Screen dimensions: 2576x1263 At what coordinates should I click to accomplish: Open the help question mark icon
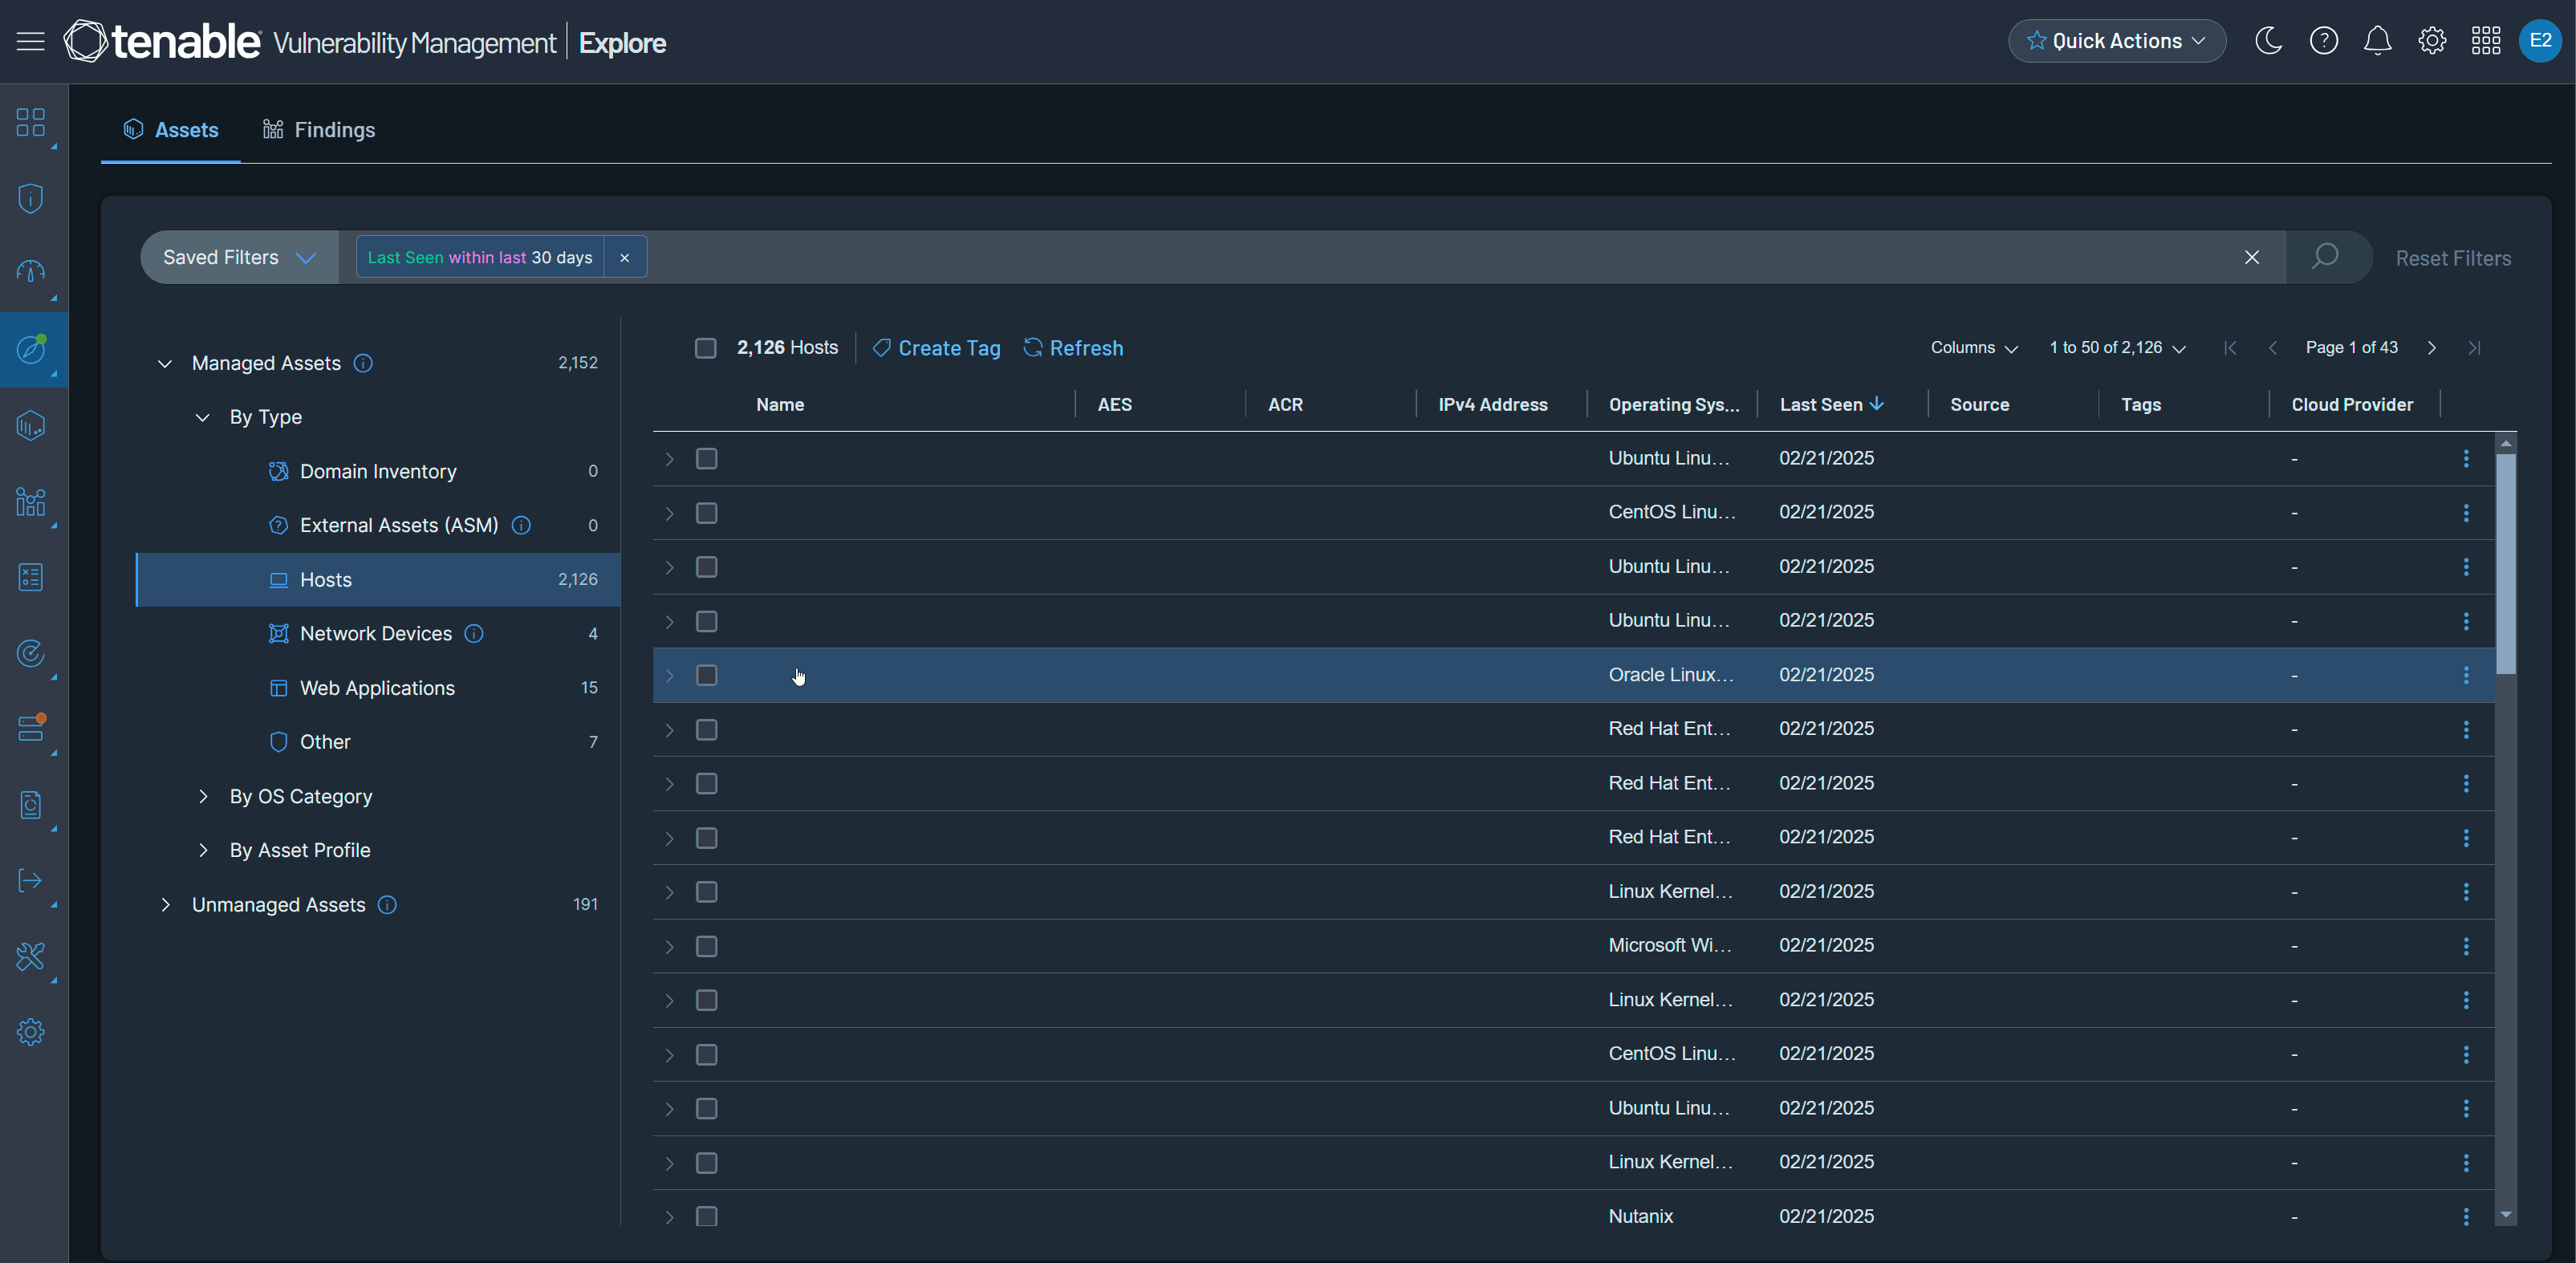pos(2323,41)
